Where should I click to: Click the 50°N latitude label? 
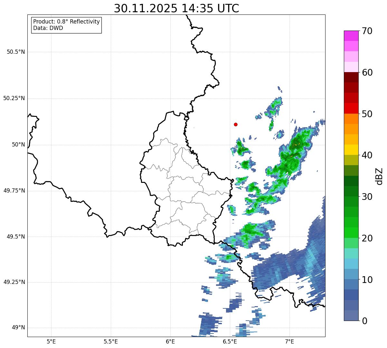[18, 145]
